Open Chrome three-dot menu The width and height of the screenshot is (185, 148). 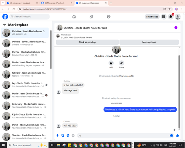point(182,9)
